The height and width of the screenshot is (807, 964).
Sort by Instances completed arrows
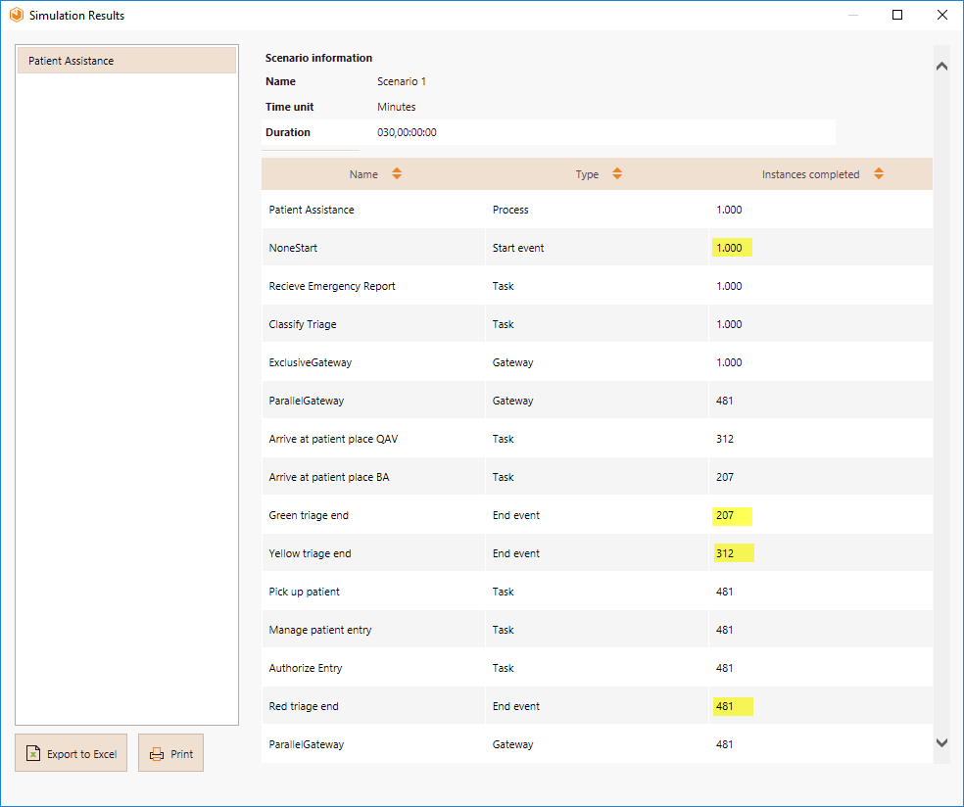coord(879,174)
